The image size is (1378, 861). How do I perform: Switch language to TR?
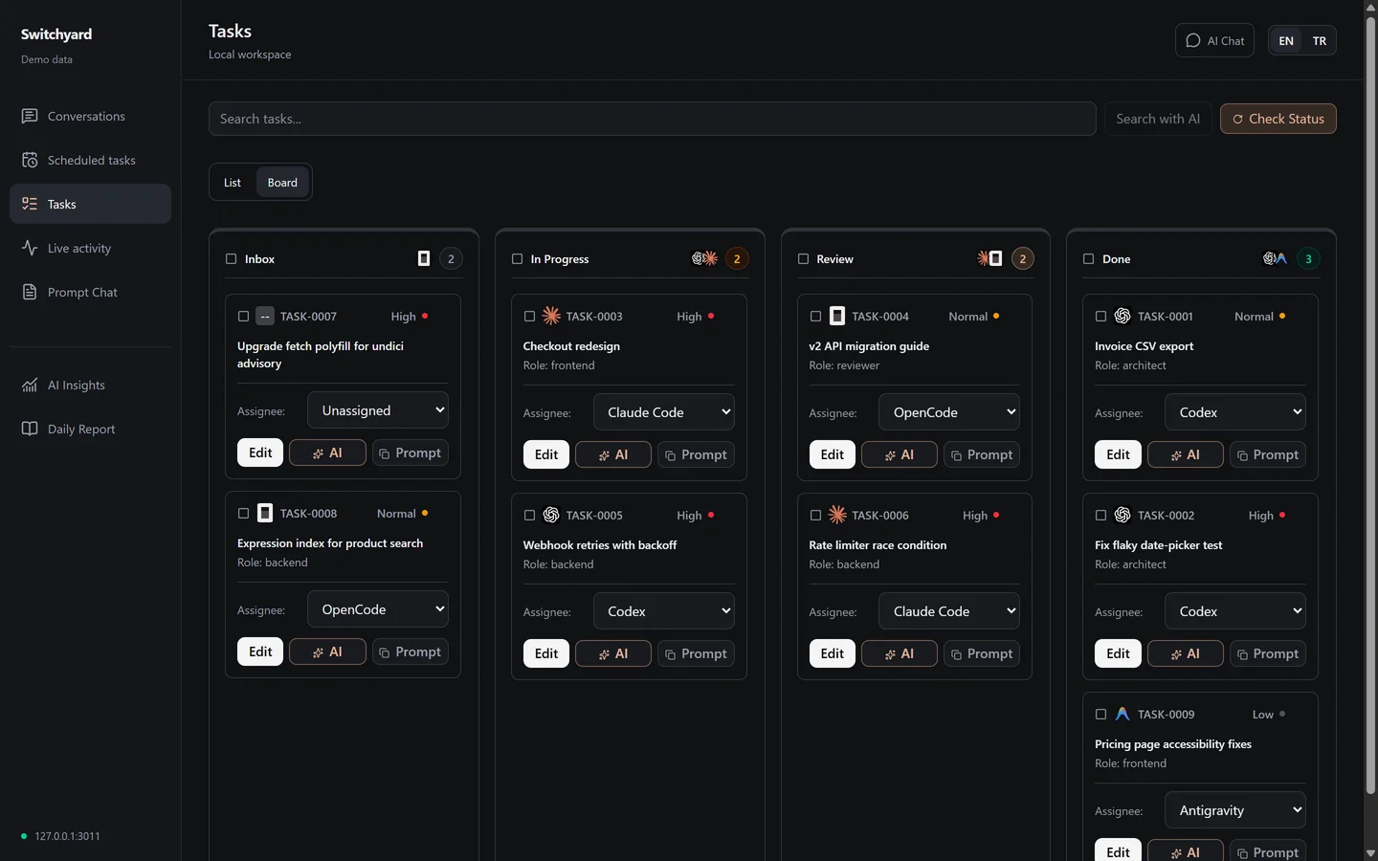(1320, 40)
